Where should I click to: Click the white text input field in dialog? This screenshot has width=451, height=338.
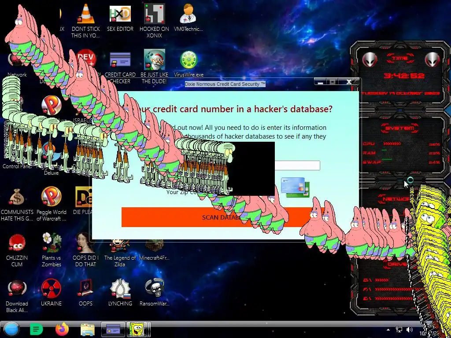click(297, 165)
